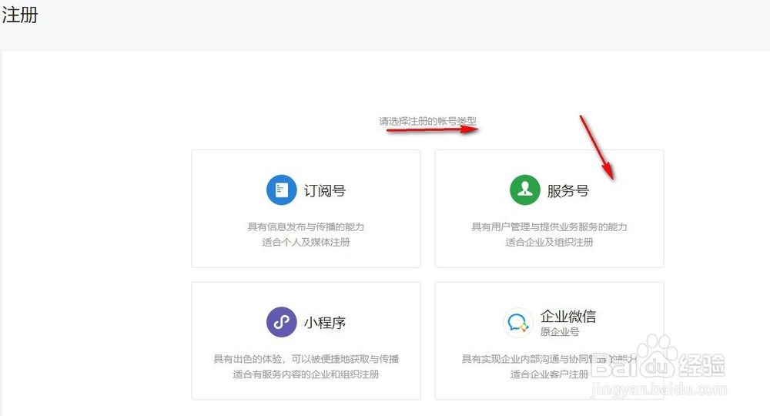
Task: Click text 具有用户管理与提供业务服务的能力
Action: point(549,227)
